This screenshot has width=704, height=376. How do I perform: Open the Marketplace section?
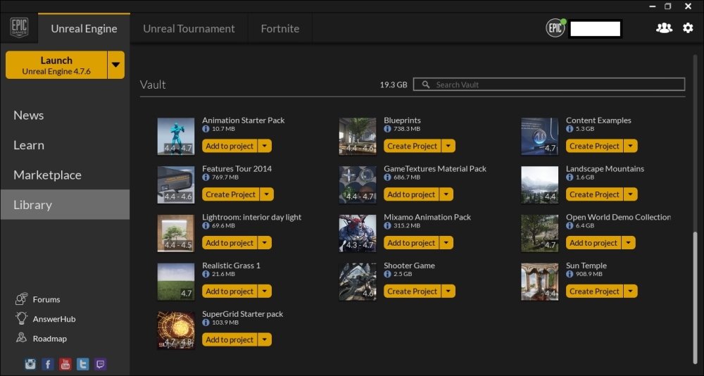coord(65,175)
